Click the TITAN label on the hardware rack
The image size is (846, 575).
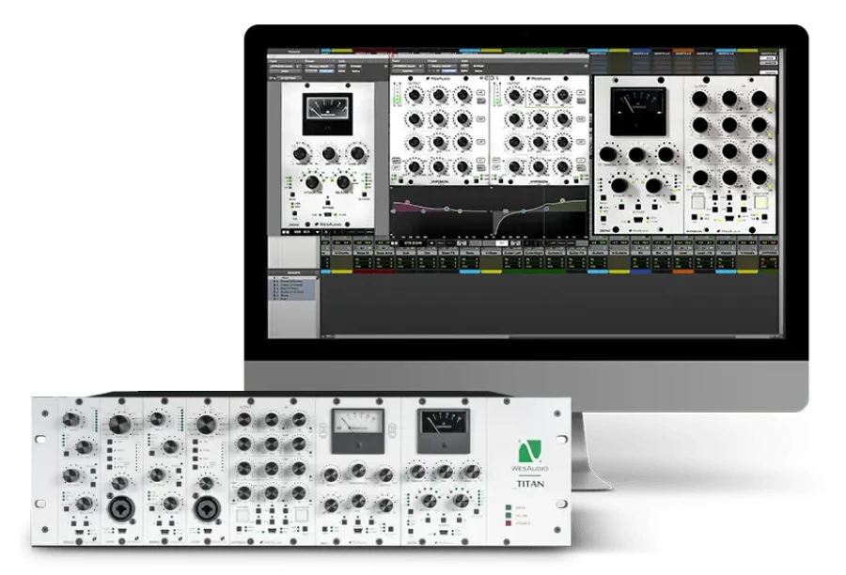pos(529,484)
